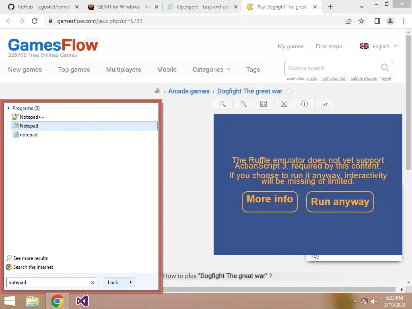Switch to the Openport tab
The image size is (412, 309).
pyautogui.click(x=202, y=7)
